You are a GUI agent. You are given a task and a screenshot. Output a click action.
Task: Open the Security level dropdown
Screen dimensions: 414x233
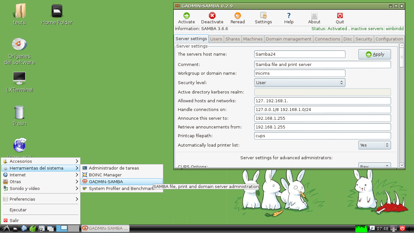click(300, 83)
